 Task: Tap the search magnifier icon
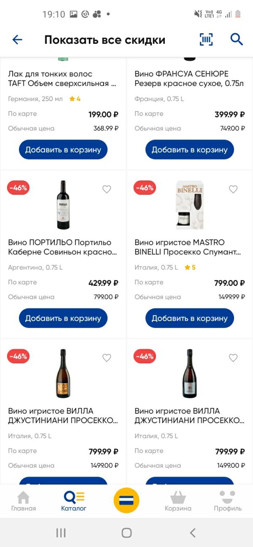[237, 40]
